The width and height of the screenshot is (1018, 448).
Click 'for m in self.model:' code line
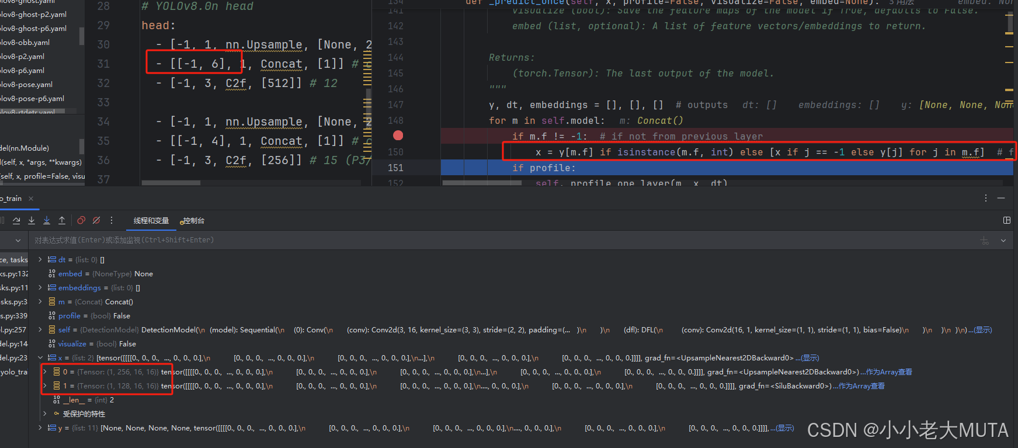(x=547, y=120)
